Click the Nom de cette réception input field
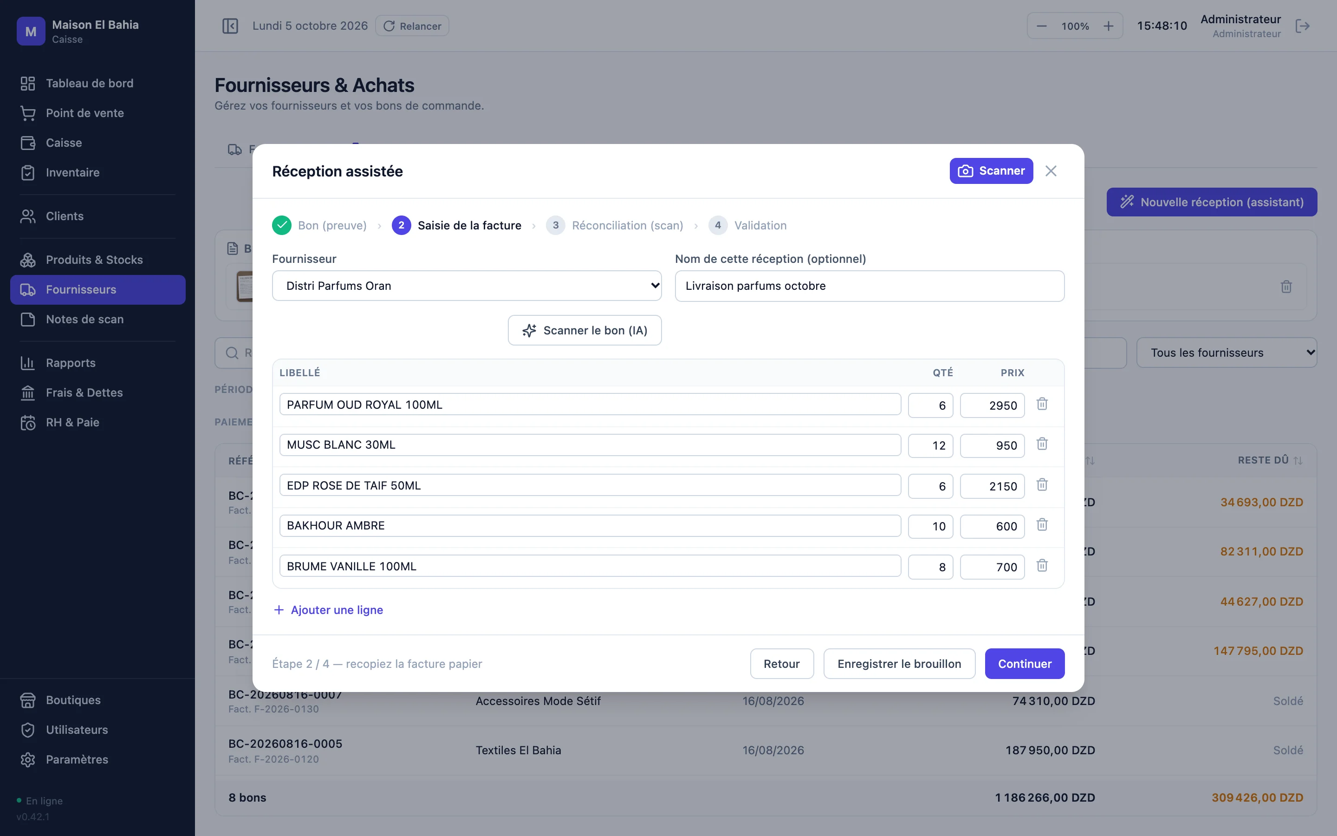Image resolution: width=1337 pixels, height=836 pixels. tap(870, 286)
